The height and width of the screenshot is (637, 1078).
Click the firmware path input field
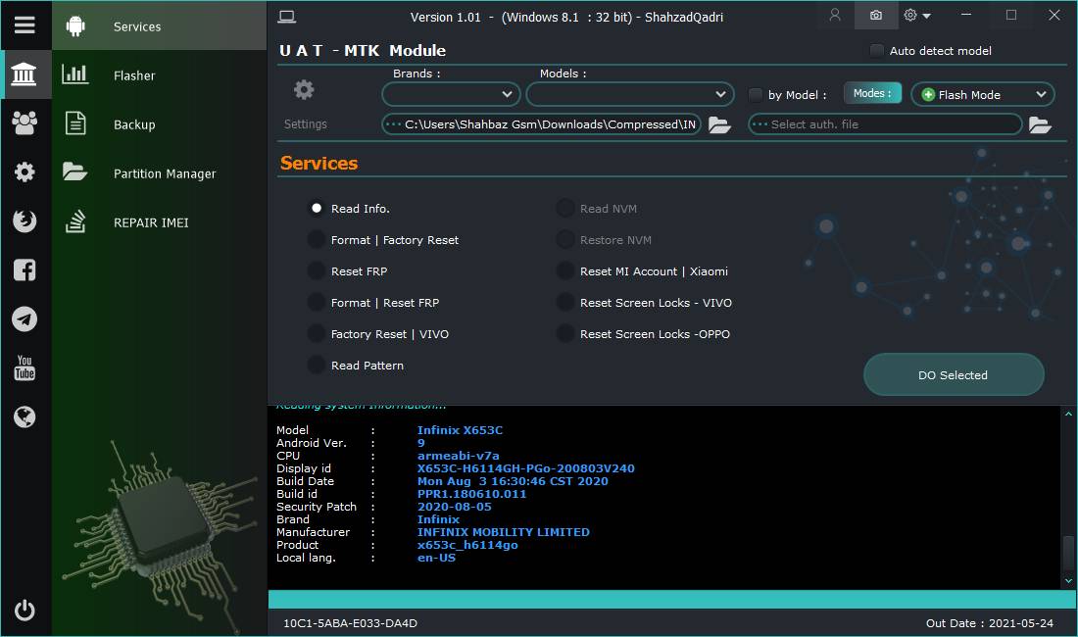point(542,124)
